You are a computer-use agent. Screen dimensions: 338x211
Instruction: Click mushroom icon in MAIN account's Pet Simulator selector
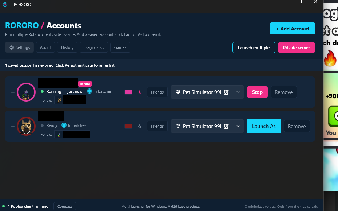[x=178, y=92]
